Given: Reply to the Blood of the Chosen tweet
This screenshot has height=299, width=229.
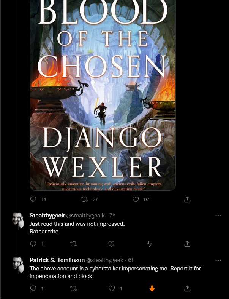Looking at the screenshot, I should [x=33, y=199].
